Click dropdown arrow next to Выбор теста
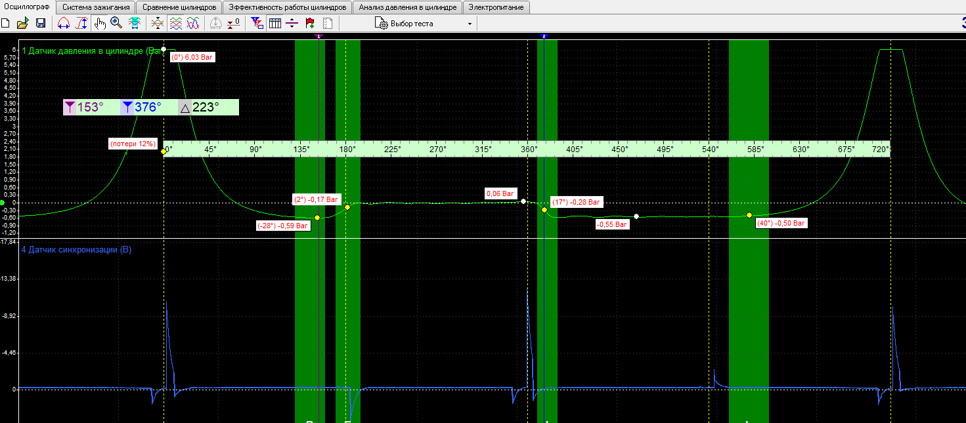This screenshot has height=423, width=966. tap(470, 24)
